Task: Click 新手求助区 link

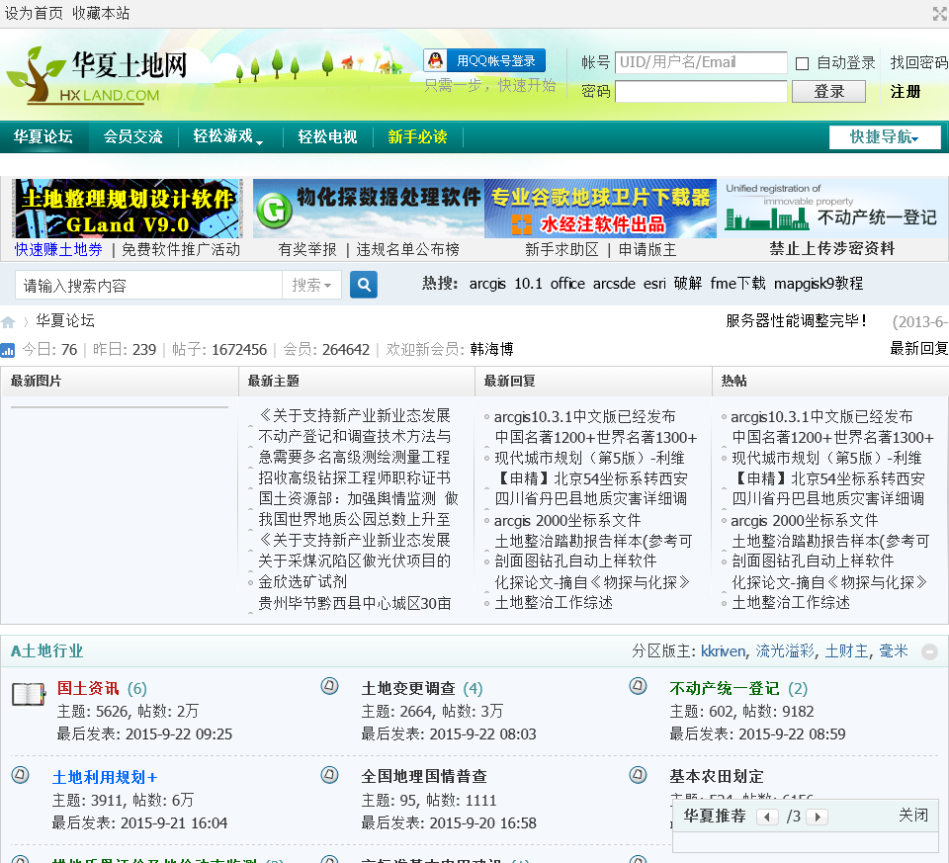Action: 561,249
